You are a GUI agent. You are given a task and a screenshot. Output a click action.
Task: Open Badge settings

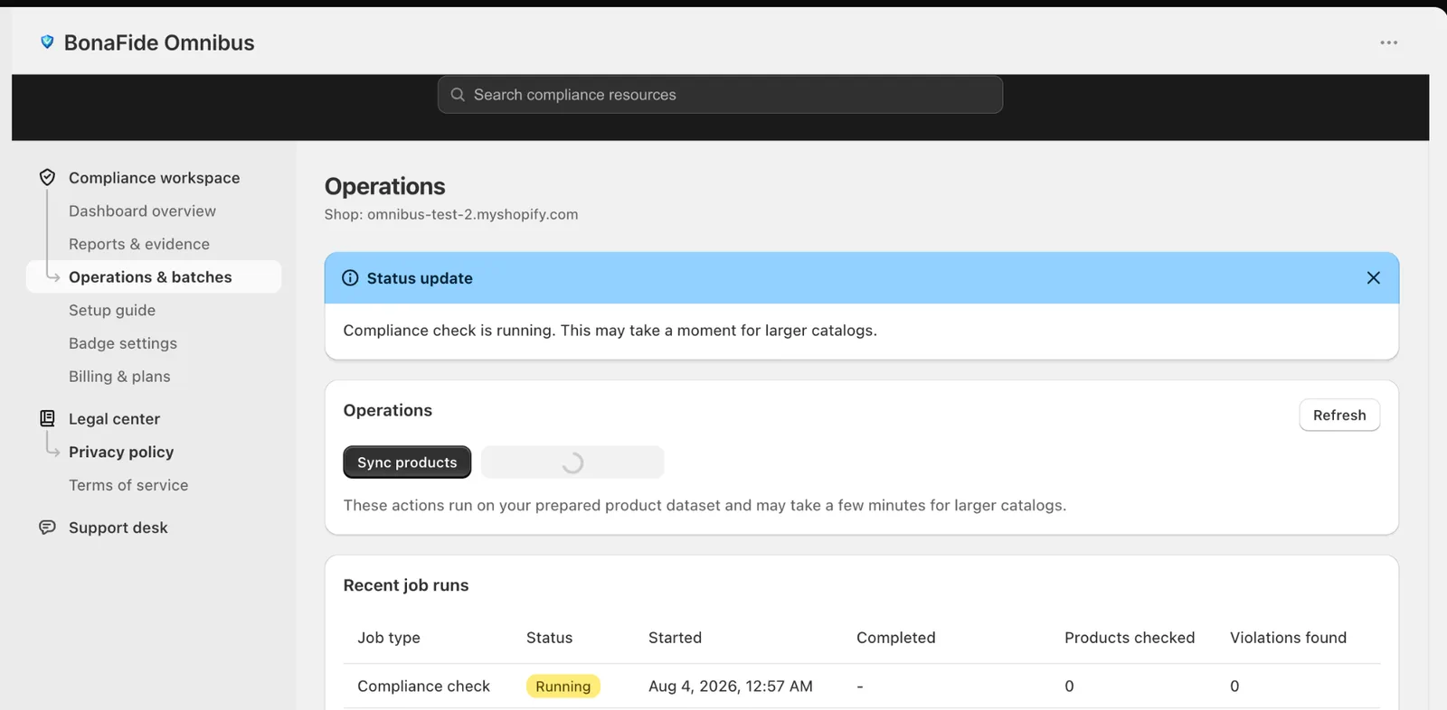pos(123,343)
